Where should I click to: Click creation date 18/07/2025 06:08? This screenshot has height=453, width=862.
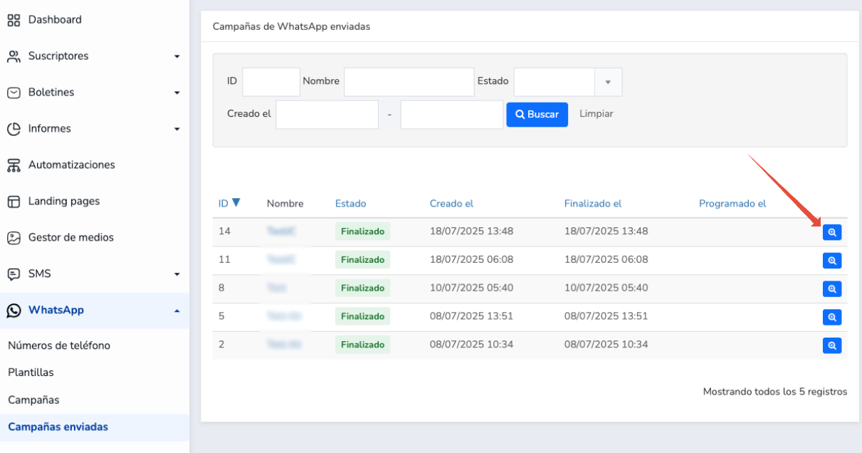coord(471,259)
